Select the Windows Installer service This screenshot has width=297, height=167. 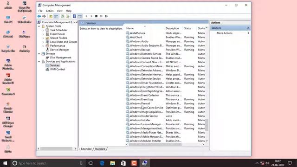coord(140,120)
